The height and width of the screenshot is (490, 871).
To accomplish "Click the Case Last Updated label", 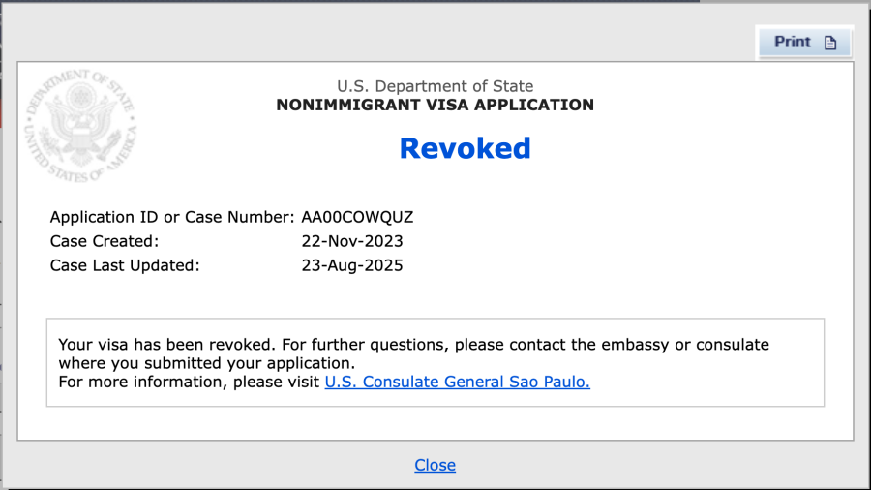I will (x=125, y=265).
